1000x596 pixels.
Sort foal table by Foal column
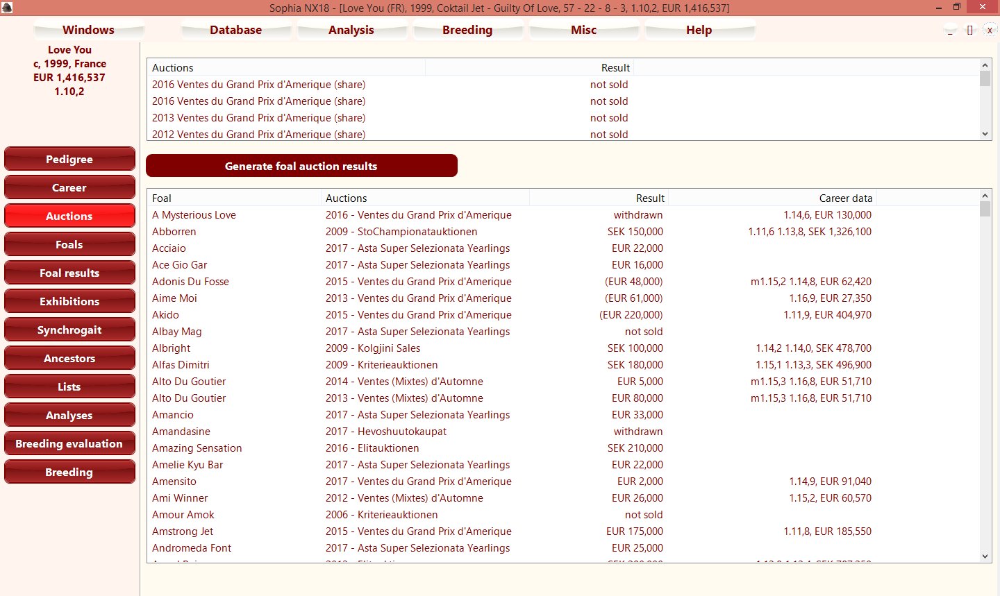tap(234, 198)
